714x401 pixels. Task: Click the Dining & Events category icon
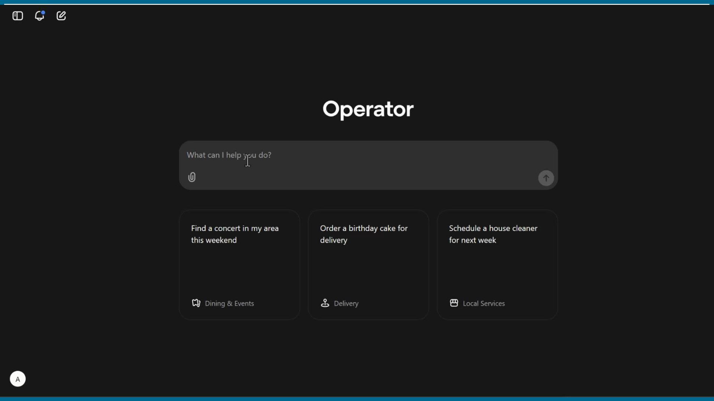pyautogui.click(x=196, y=303)
